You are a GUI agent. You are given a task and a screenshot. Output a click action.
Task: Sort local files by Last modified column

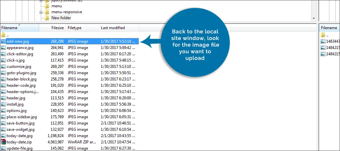pyautogui.click(x=113, y=28)
